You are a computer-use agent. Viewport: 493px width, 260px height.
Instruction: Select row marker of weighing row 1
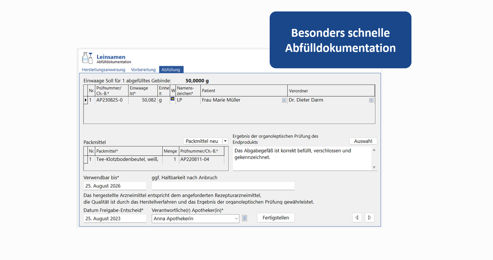[86, 100]
